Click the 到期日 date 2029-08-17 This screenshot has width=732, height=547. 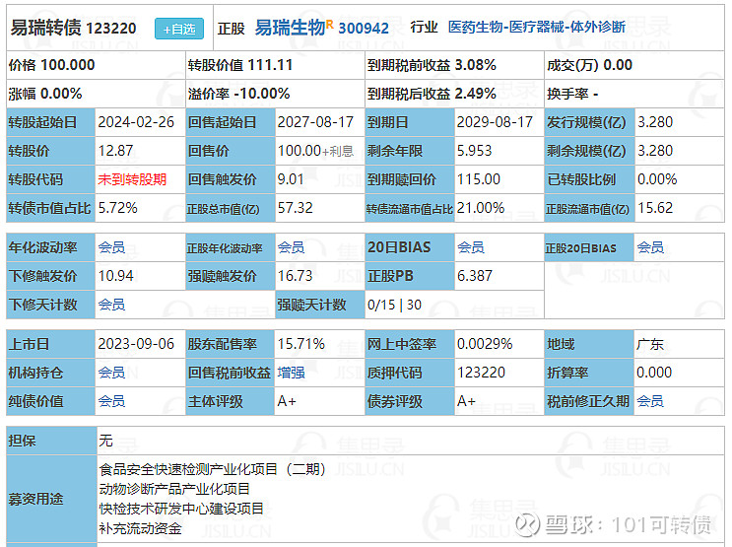(x=495, y=122)
